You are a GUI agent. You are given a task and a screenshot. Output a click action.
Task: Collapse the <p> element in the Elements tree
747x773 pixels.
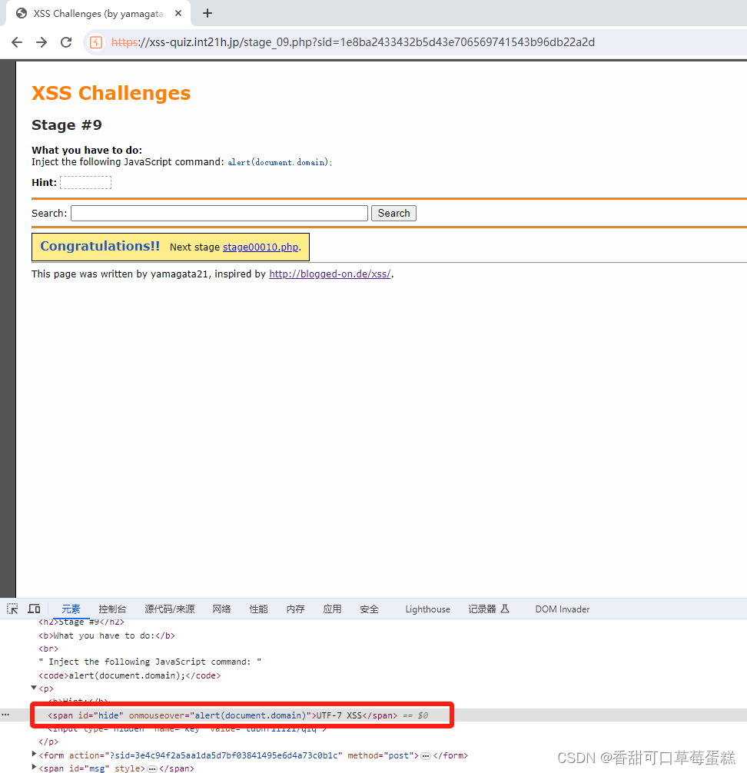(34, 688)
